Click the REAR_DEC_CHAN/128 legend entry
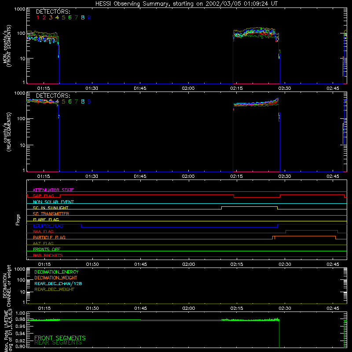Image resolution: width=352 pixels, height=352 pixels. click(58, 283)
